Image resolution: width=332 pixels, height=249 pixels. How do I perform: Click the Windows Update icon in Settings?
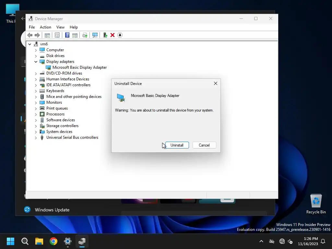tap(27, 210)
